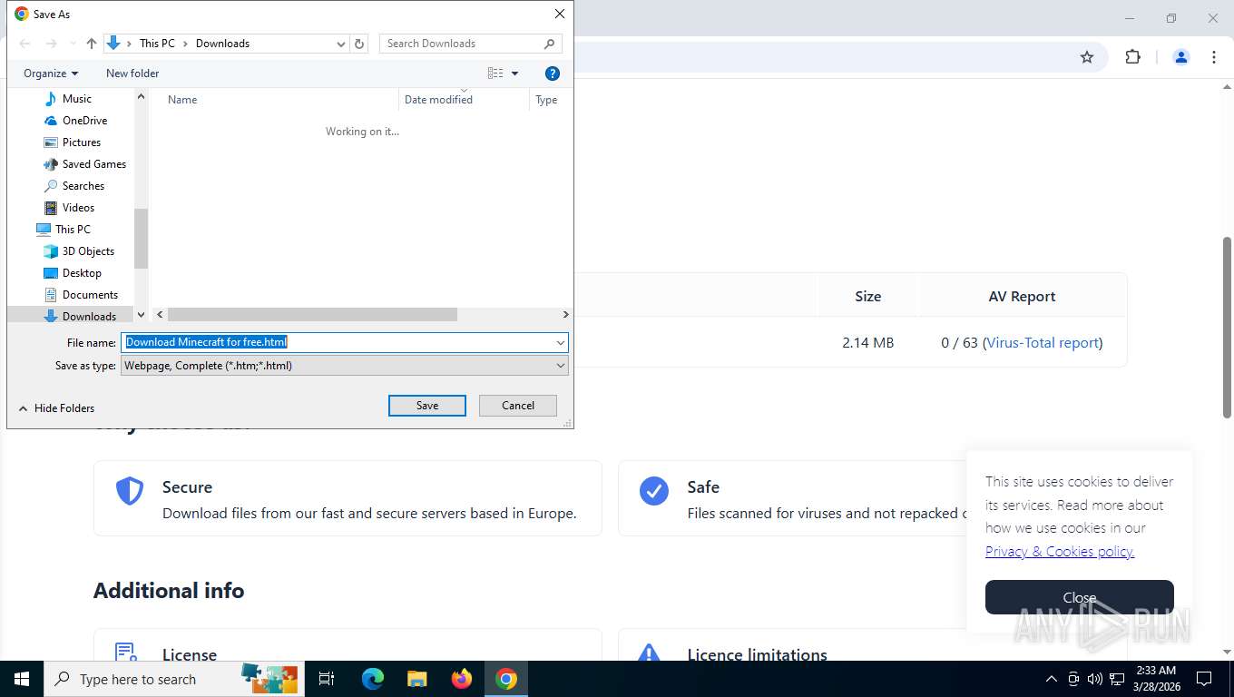Screen dimensions: 1234x697
Task: Open Chrome extensions puzzle icon
Action: coord(1132,57)
